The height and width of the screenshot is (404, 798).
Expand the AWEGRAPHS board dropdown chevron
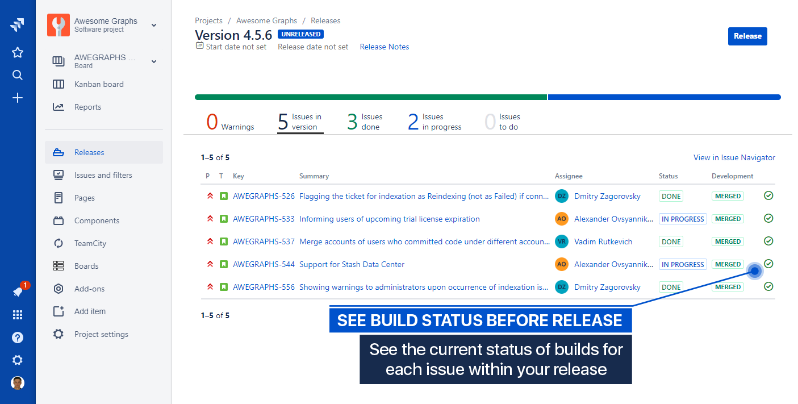tap(154, 61)
